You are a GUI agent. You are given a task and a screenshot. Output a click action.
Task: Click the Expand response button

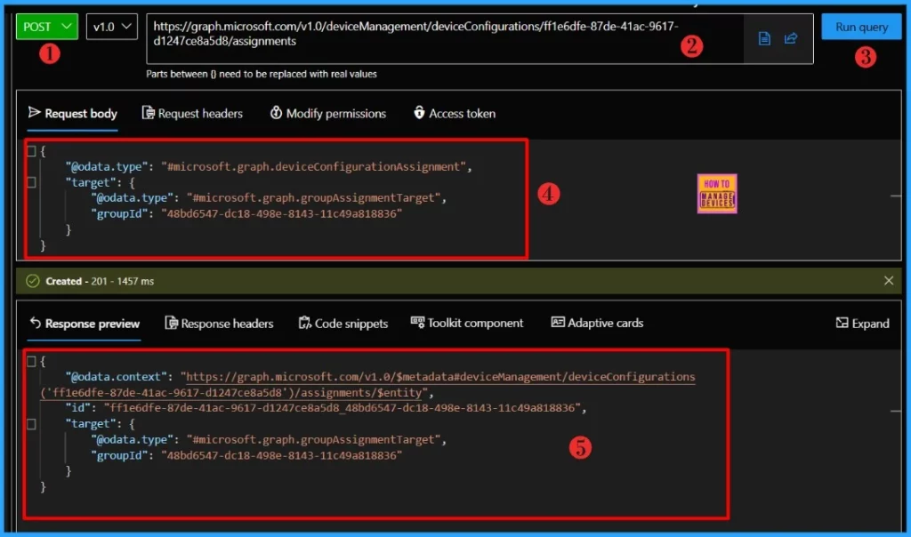pos(862,324)
